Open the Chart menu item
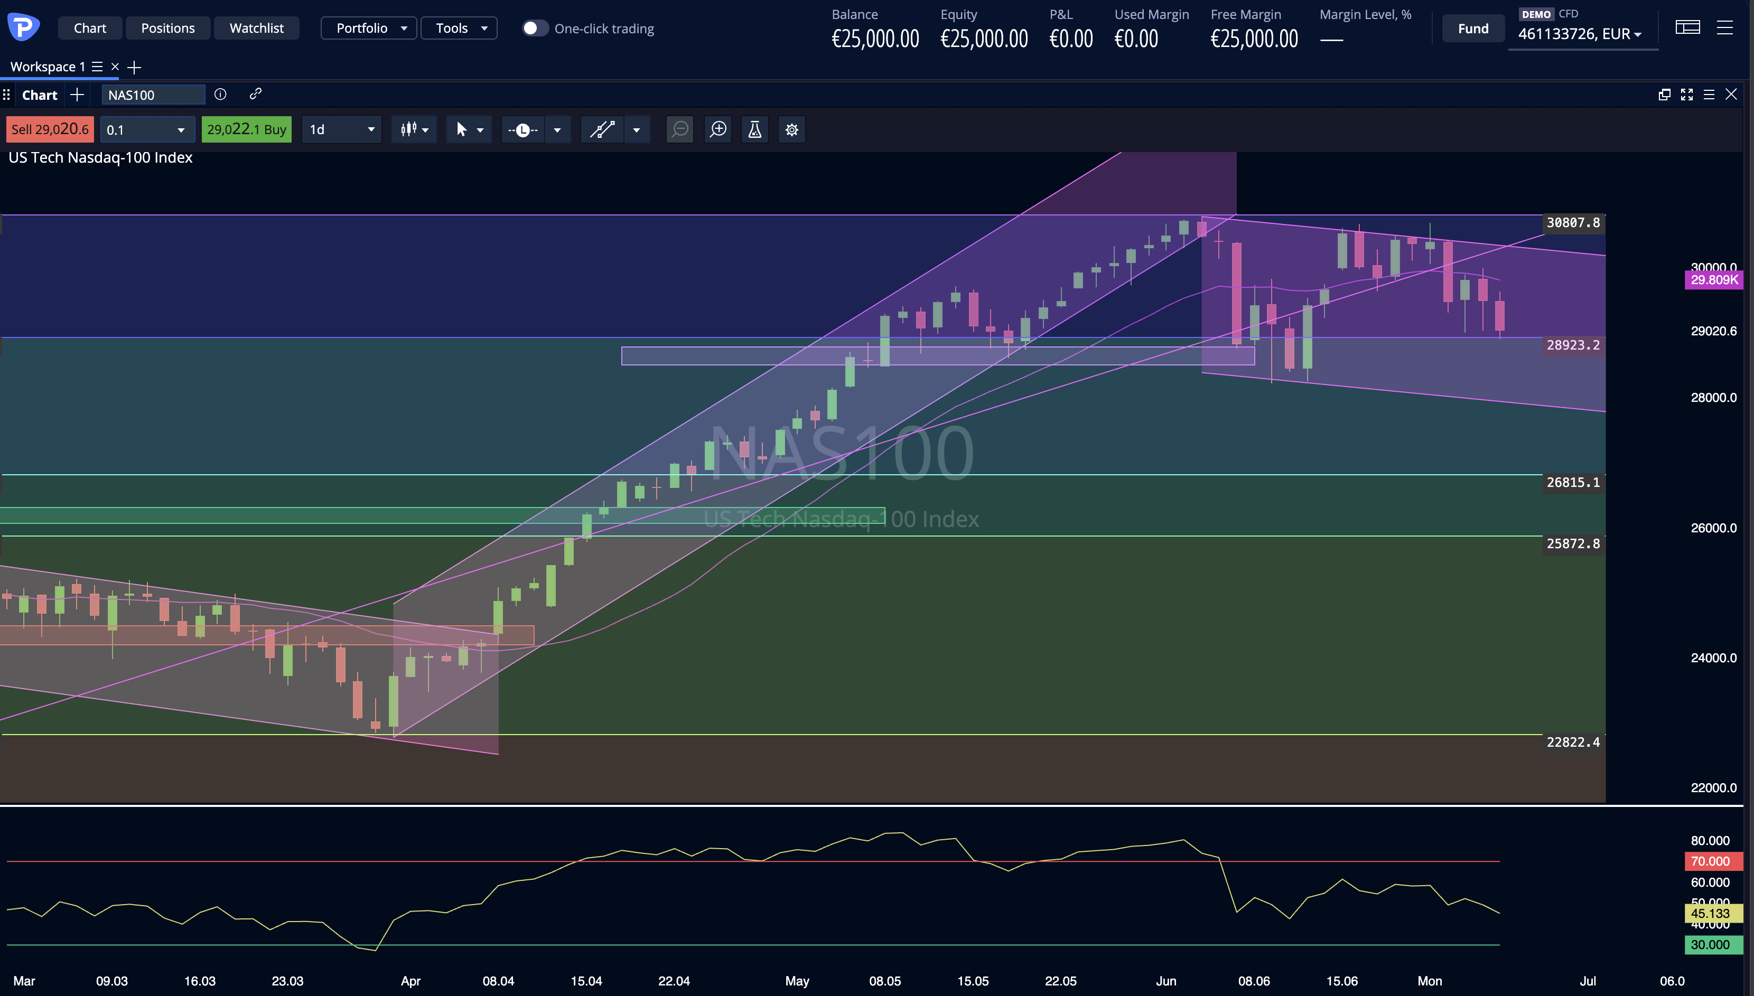Viewport: 1754px width, 996px height. pyautogui.click(x=90, y=28)
